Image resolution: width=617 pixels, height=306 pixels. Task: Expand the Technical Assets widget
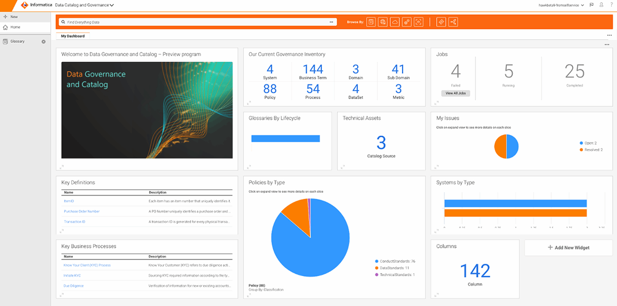pos(342,167)
